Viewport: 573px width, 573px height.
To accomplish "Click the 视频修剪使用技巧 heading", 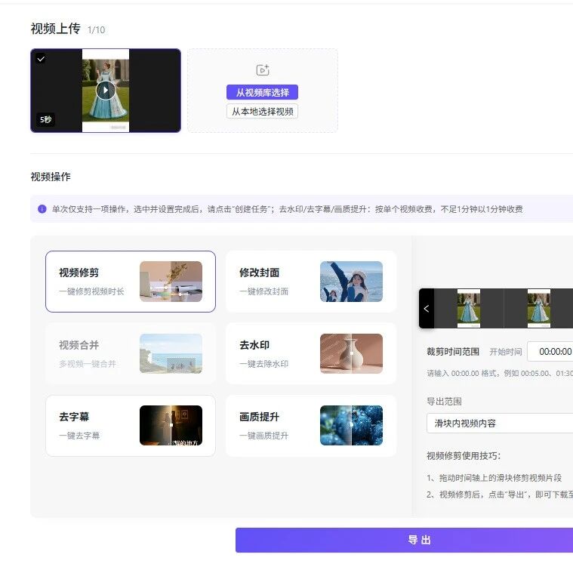I will click(464, 456).
